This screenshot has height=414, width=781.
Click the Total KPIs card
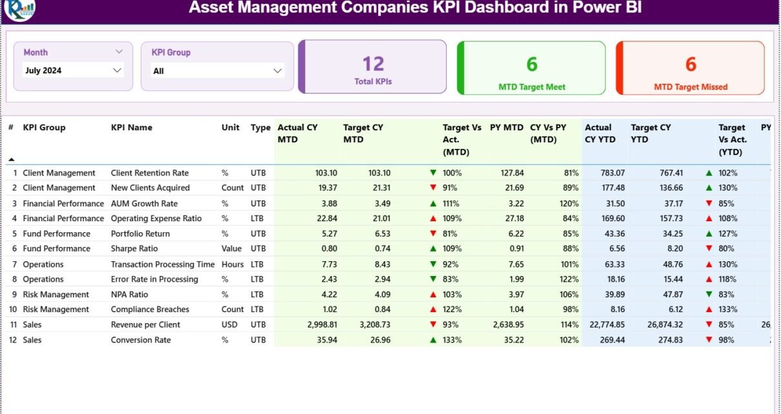(x=373, y=67)
